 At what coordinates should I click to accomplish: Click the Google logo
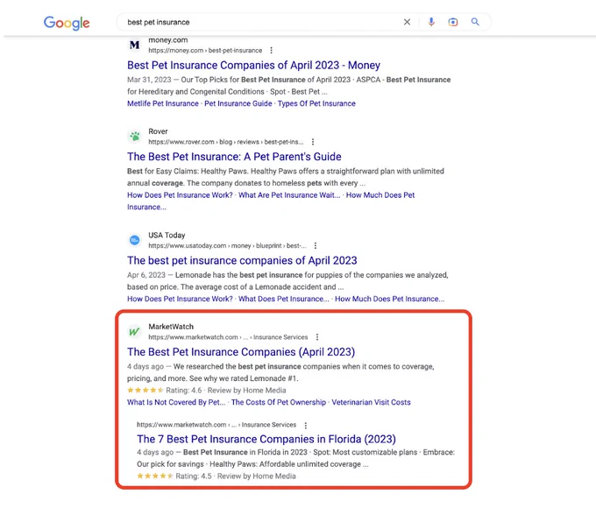tap(67, 23)
